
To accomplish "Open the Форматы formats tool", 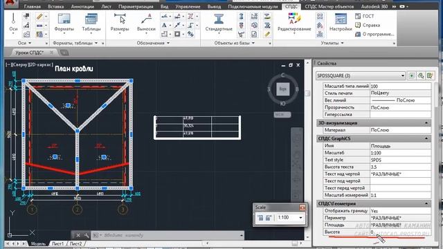I will [x=64, y=23].
